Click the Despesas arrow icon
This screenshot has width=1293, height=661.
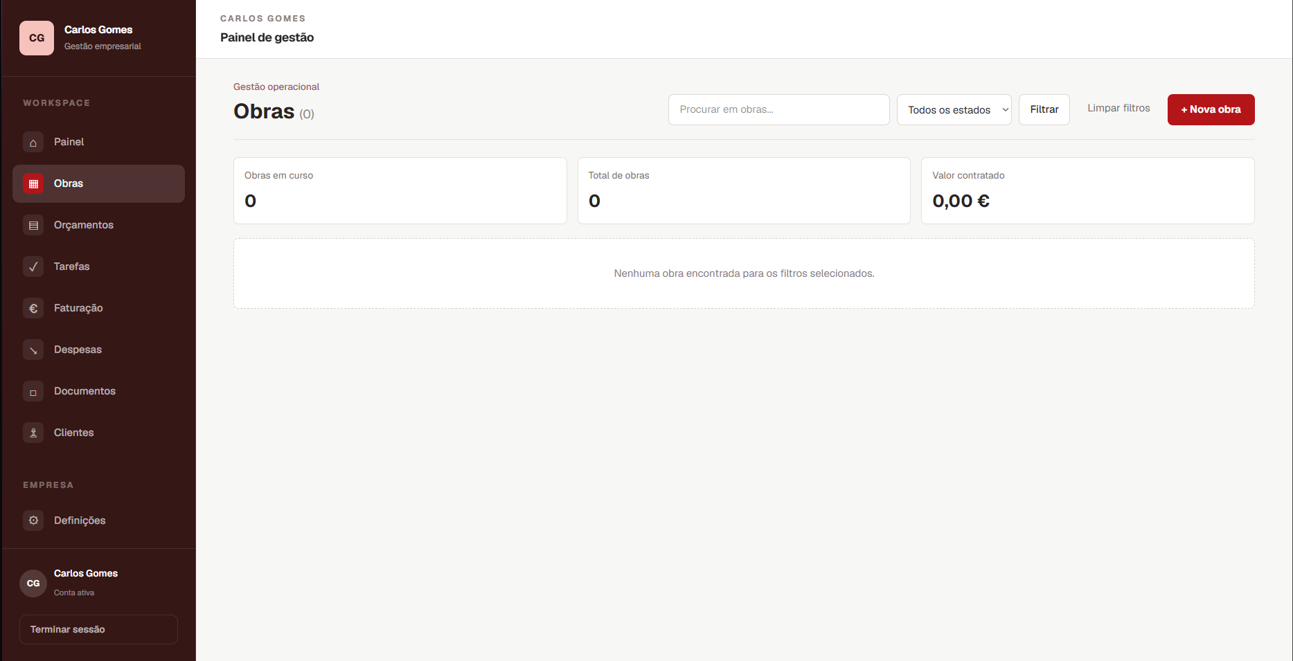pos(33,350)
